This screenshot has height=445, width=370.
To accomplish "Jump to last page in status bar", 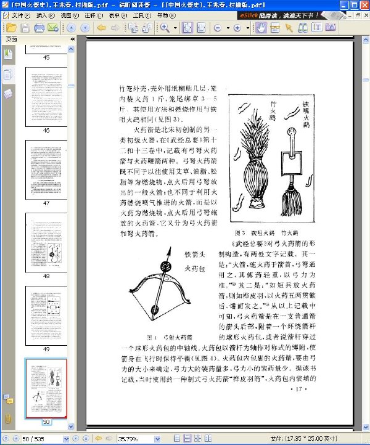I will pos(86,438).
